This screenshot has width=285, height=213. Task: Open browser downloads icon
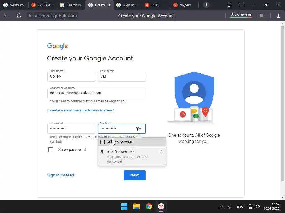click(278, 16)
